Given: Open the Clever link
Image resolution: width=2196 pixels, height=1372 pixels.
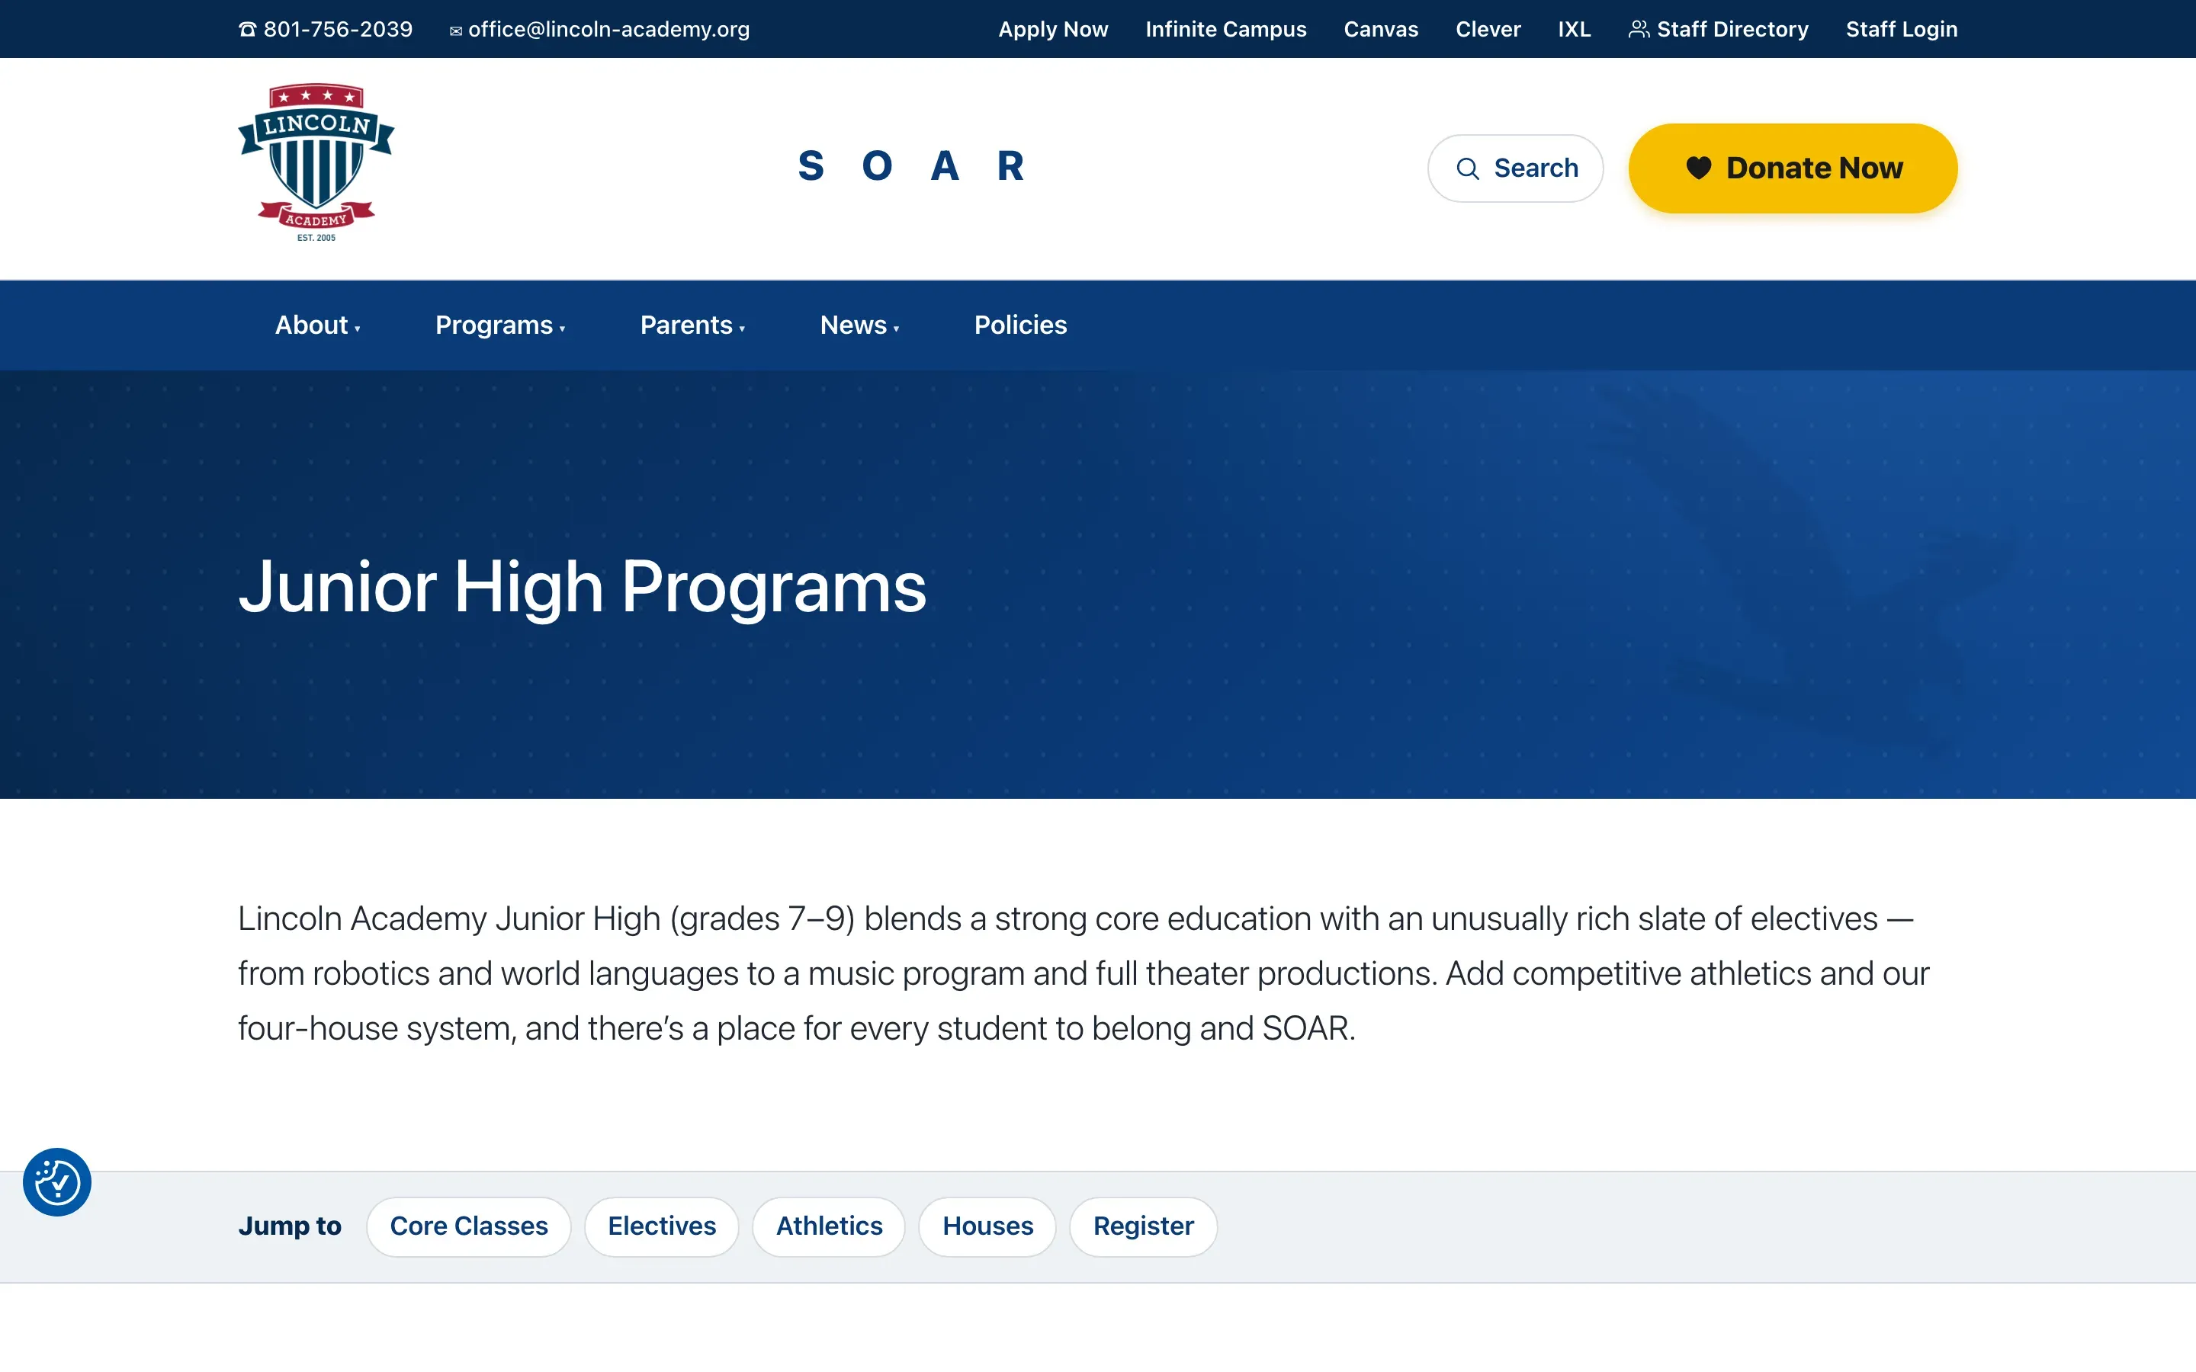Looking at the screenshot, I should coord(1488,29).
